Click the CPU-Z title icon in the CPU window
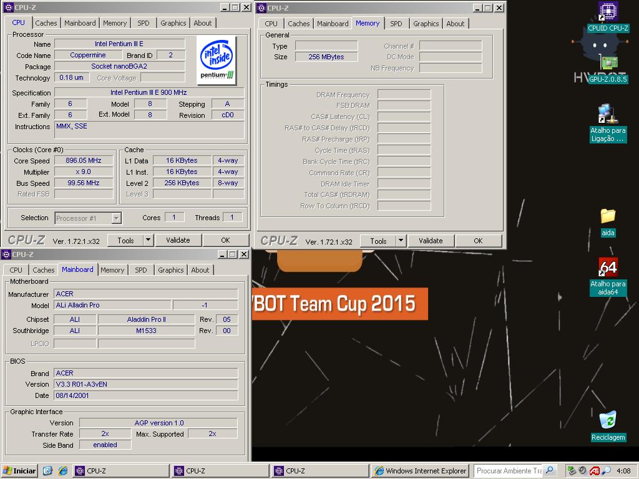The image size is (639, 479). pyautogui.click(x=8, y=7)
